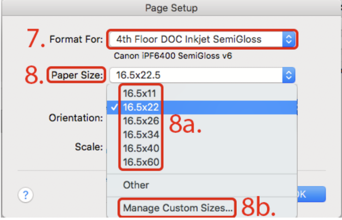Click the blue OK button
342x220 pixels.
tap(311, 194)
